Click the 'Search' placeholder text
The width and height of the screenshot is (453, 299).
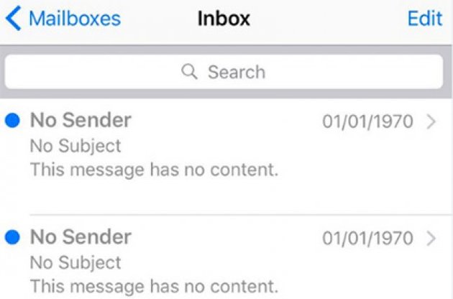click(237, 72)
